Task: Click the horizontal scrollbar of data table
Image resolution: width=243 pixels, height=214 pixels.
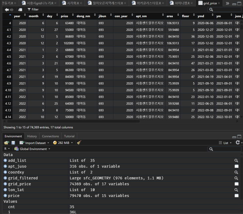Action: pos(74,121)
